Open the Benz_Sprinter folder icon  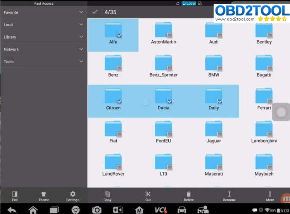tap(164, 63)
